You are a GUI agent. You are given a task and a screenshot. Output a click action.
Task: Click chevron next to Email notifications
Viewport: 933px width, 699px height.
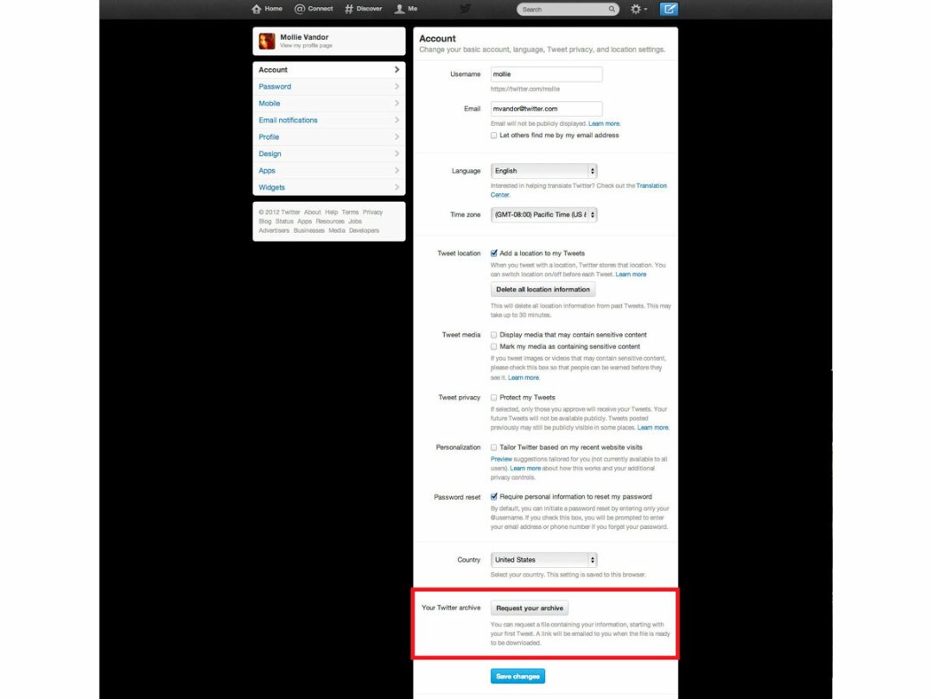point(397,120)
